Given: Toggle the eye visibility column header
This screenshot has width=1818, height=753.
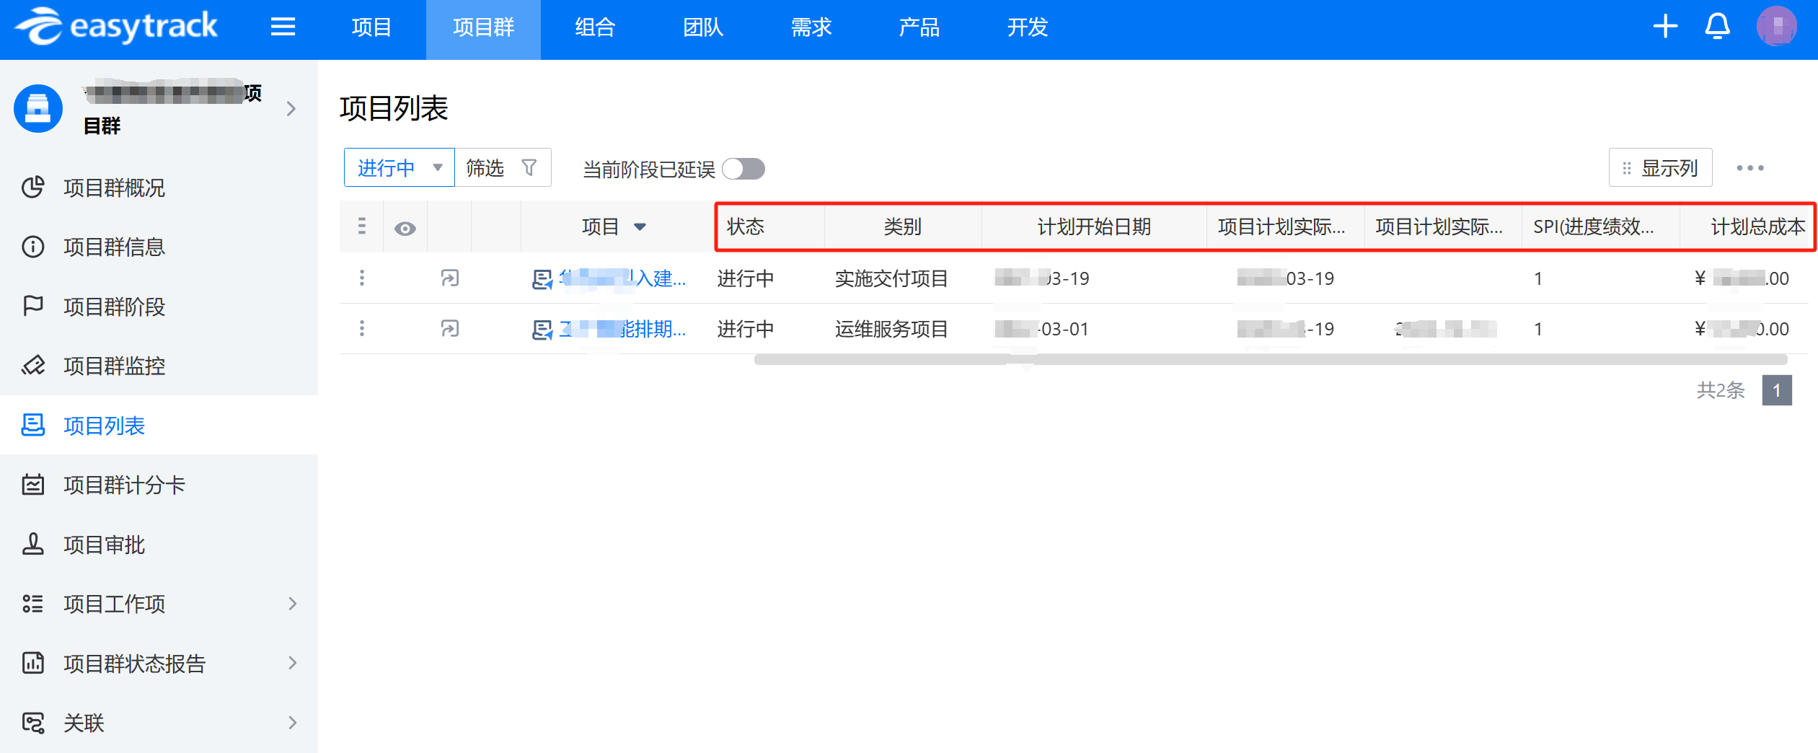Looking at the screenshot, I should point(405,229).
